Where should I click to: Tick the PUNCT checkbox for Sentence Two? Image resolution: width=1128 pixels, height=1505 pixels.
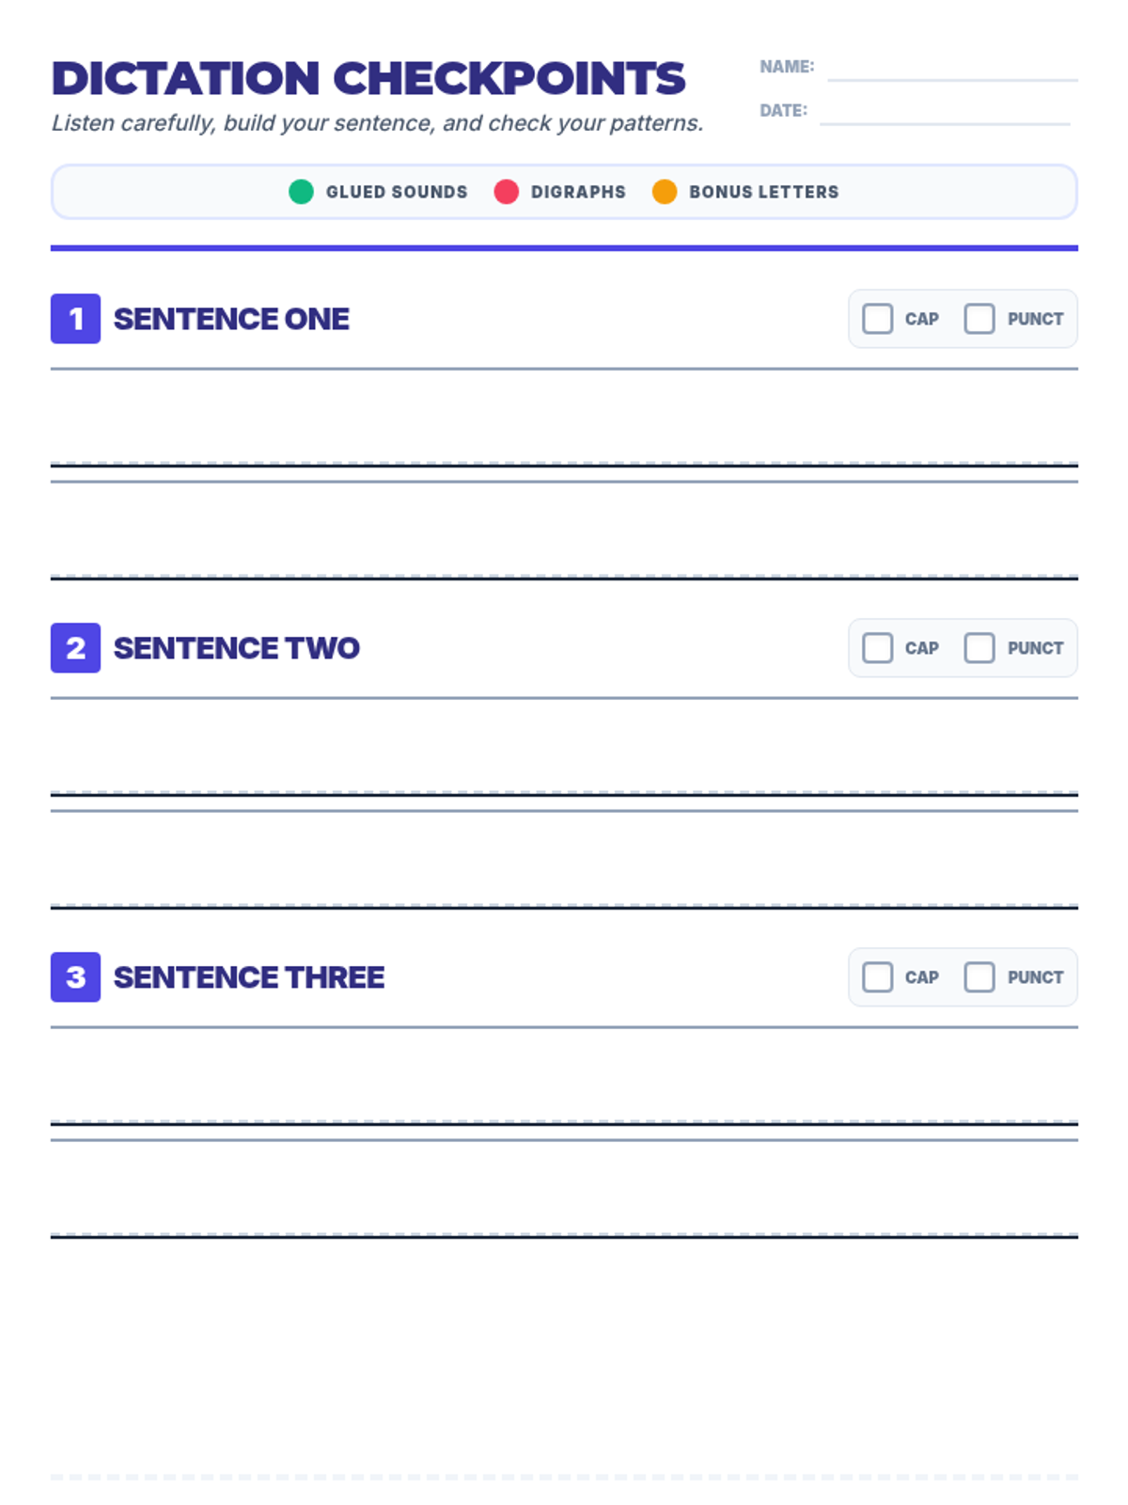pyautogui.click(x=979, y=648)
